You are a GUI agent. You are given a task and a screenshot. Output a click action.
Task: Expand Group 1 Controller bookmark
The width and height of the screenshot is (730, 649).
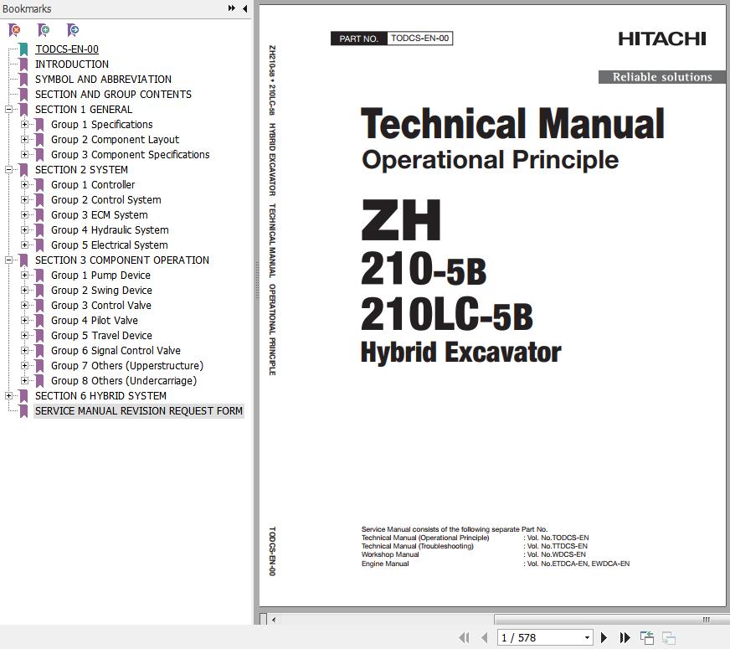tap(24, 185)
